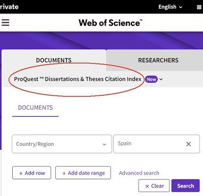Select the underlined DOCUMENTS sub-tab
The height and width of the screenshot is (196, 203).
coord(36,108)
